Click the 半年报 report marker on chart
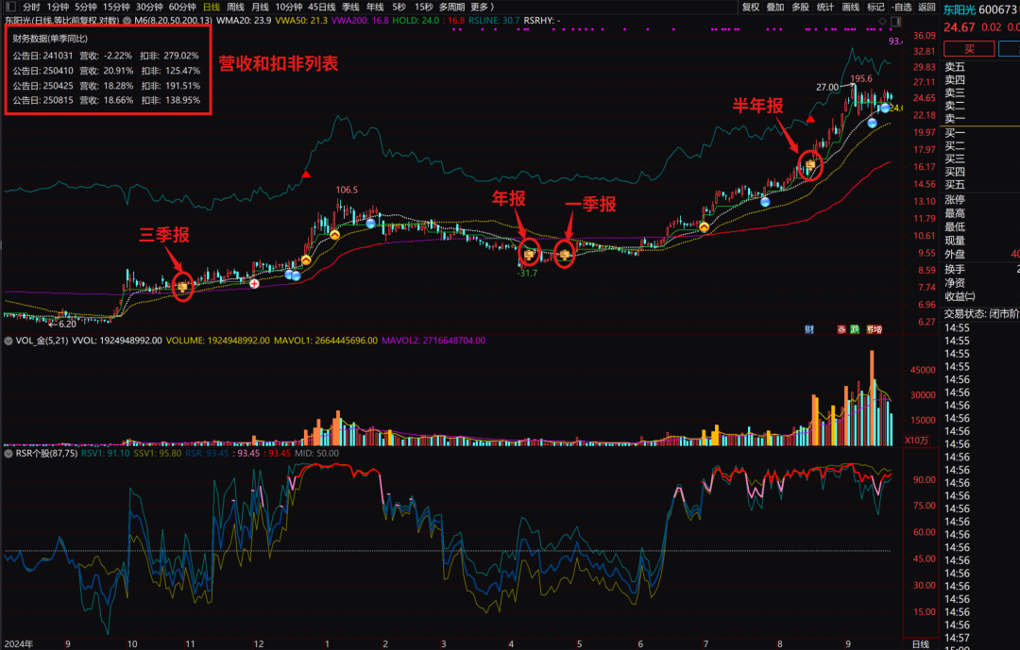 810,165
